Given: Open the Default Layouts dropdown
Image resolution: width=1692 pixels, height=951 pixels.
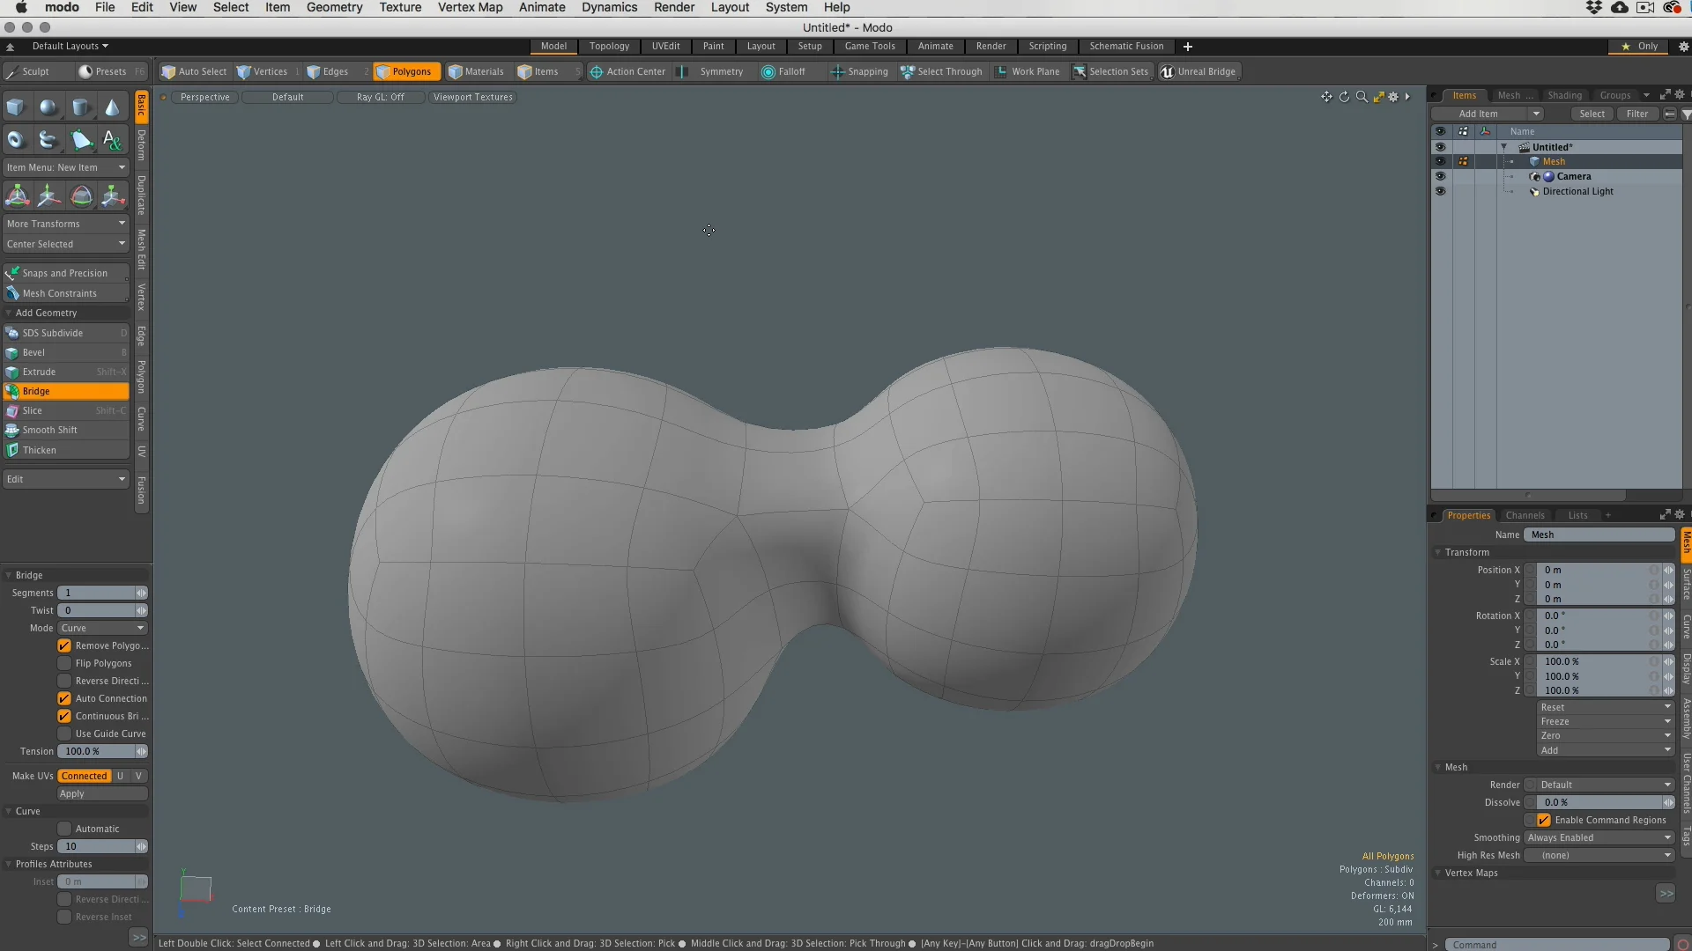Looking at the screenshot, I should click(70, 46).
